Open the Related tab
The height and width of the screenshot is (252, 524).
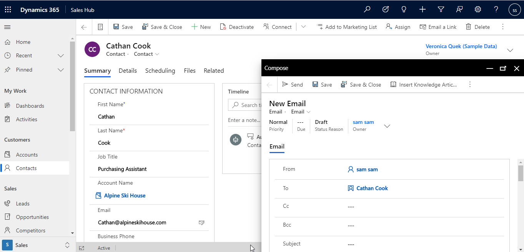tap(214, 71)
